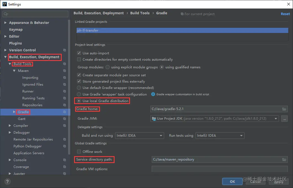Screen dimensions: 293x188
Task: Expand the Debugger section arrow
Action: [10, 133]
